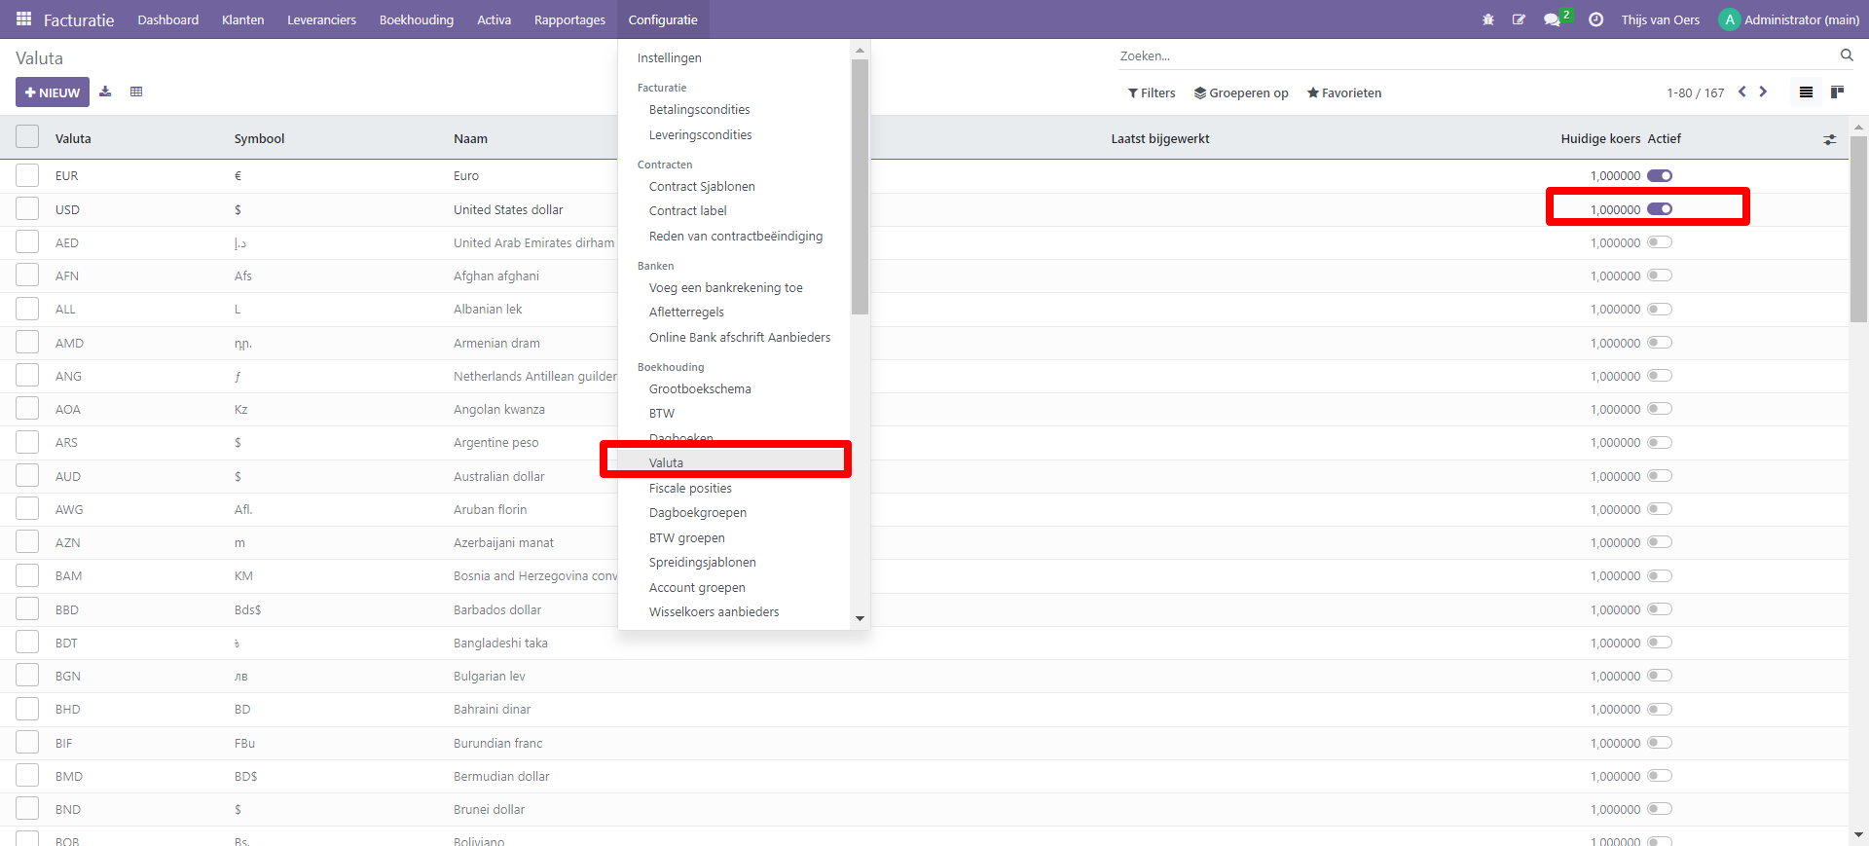Go to next page of currencies
The width and height of the screenshot is (1869, 846).
[x=1763, y=92]
